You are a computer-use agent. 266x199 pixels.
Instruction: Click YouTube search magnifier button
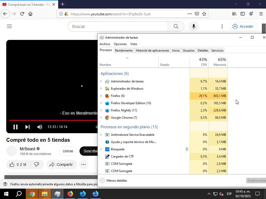(x=176, y=26)
